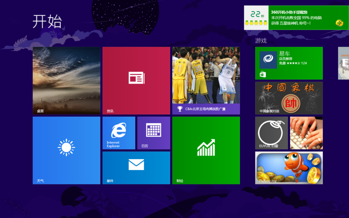Launch the Fishing Joy game tile

pos(289,168)
